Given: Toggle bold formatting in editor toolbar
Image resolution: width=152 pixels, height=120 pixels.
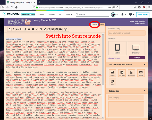Looking at the screenshot, I should [x=10, y=29].
